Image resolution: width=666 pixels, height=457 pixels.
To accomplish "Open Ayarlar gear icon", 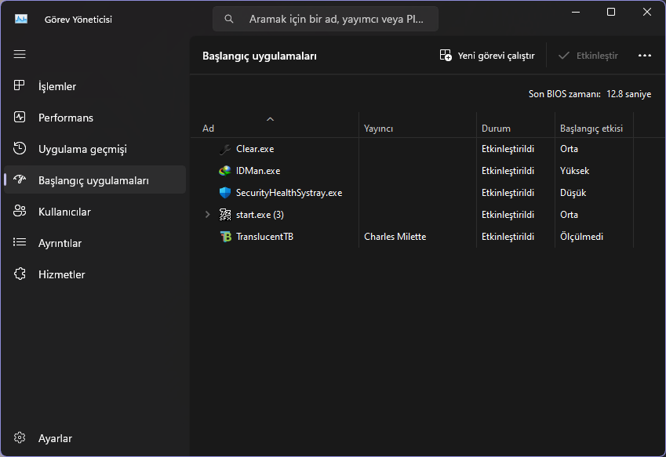I will (20, 438).
